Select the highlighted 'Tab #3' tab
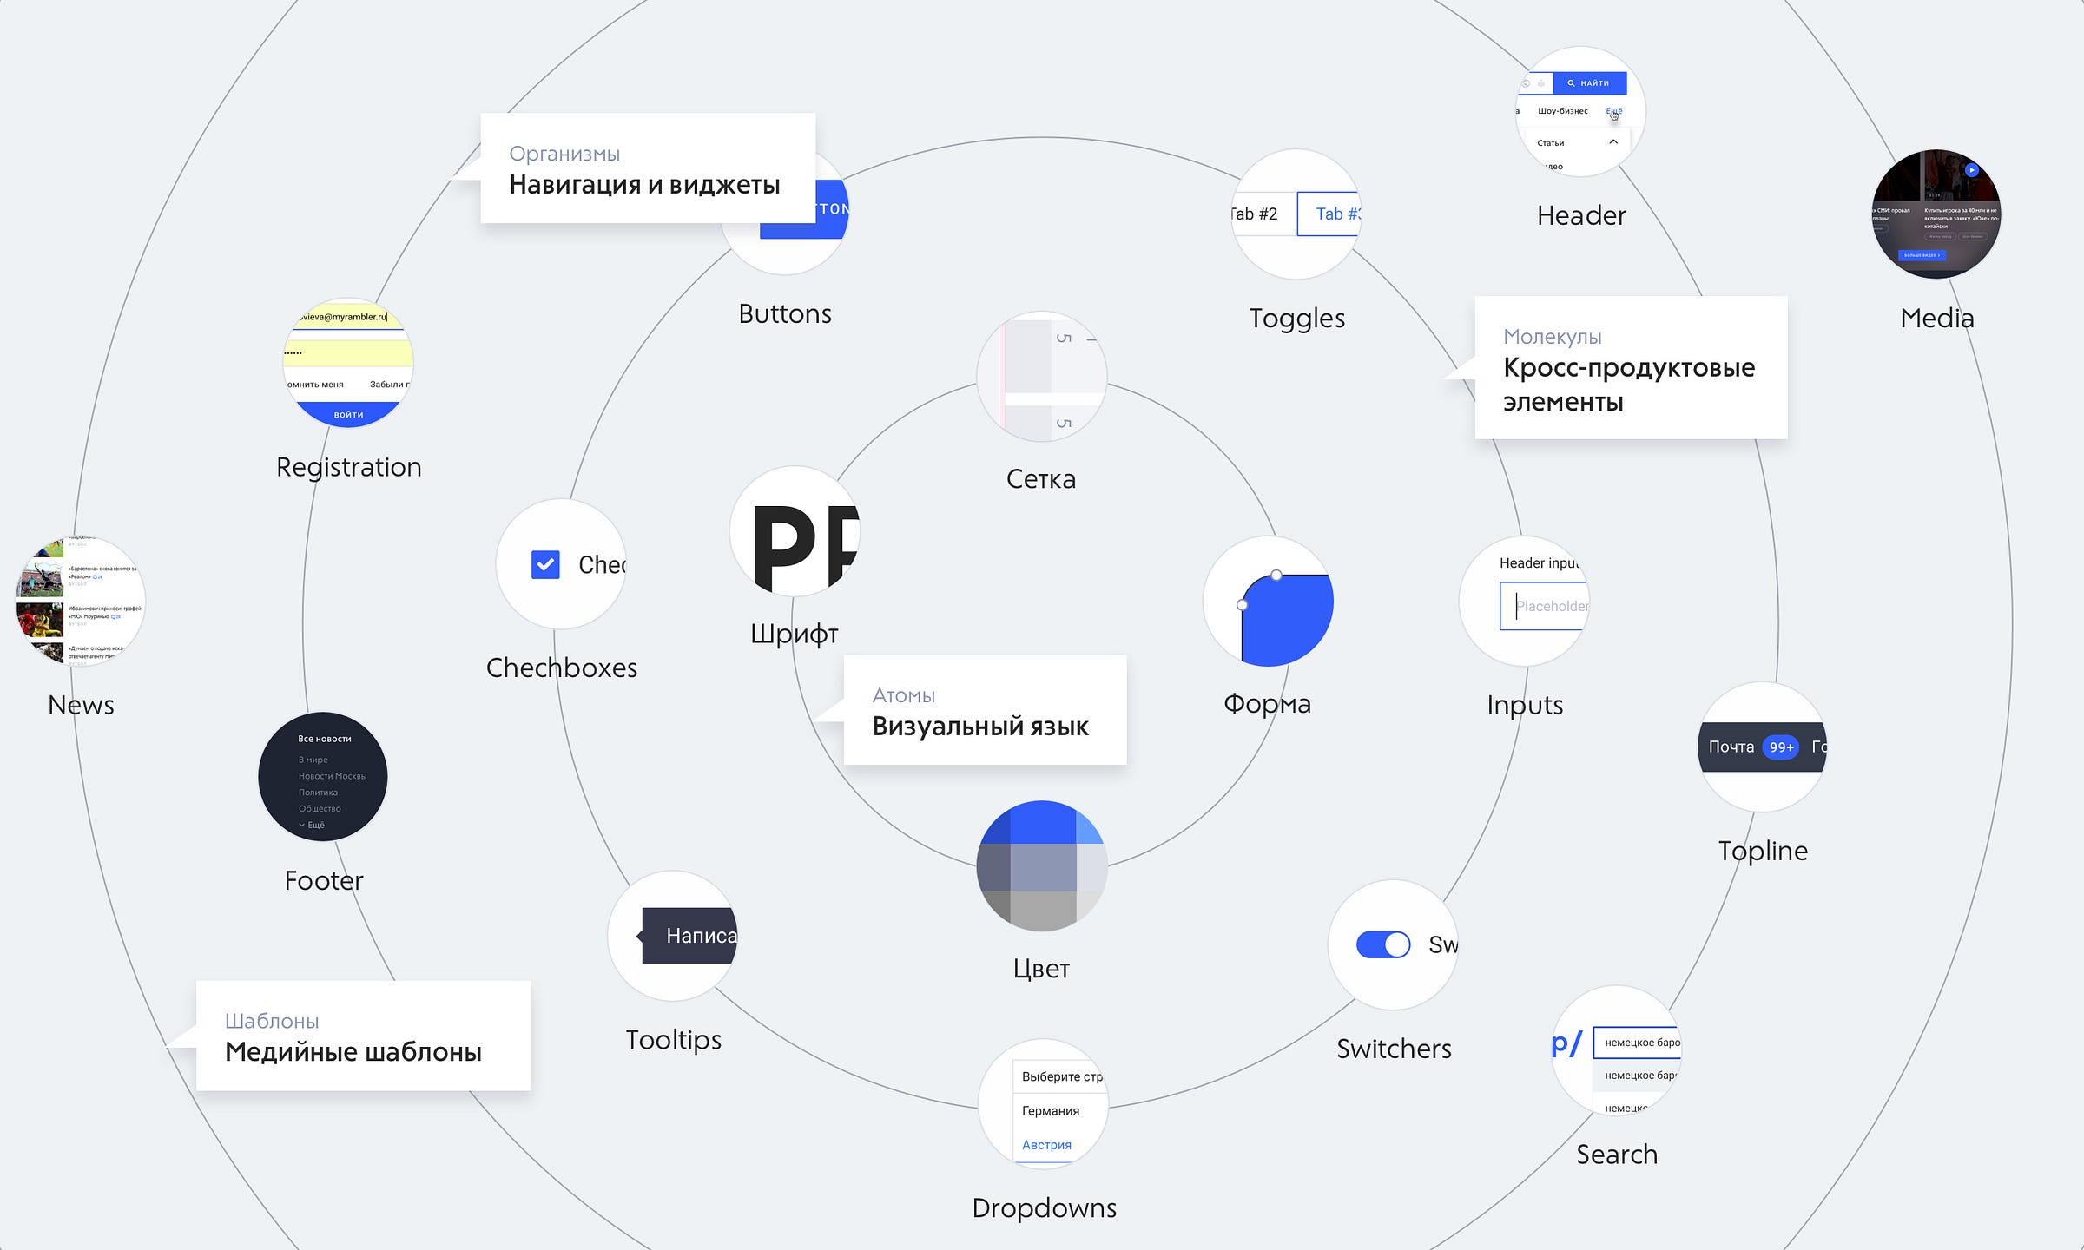This screenshot has width=2084, height=1250. 1329,214
